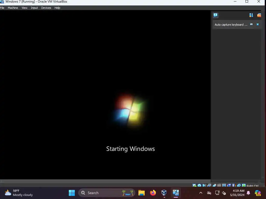Click the Auto capture keyboard notification text

tap(231, 25)
